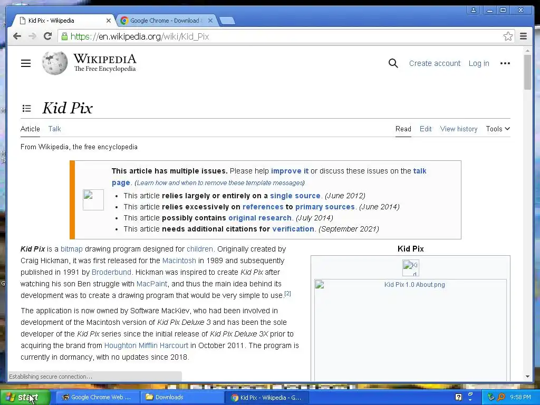Follow the 'children' link
Screen dimensions: 540x405
tap(200, 249)
